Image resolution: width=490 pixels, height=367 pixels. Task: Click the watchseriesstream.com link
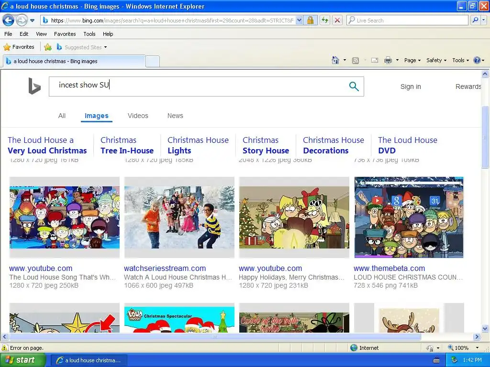point(165,268)
